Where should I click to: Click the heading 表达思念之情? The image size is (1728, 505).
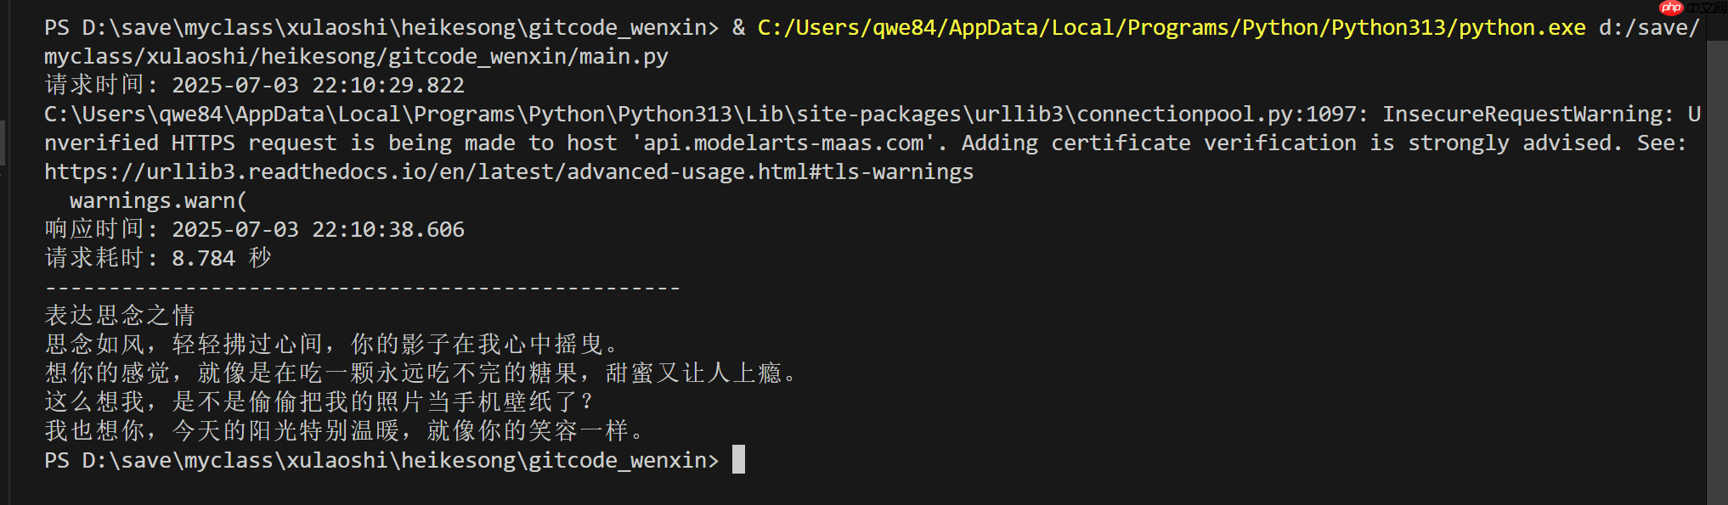pos(120,316)
